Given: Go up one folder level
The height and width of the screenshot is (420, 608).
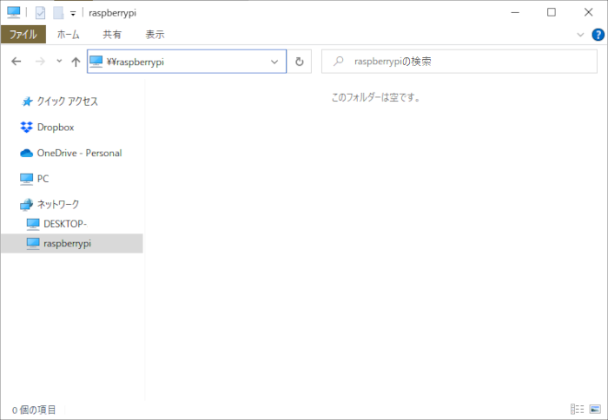Looking at the screenshot, I should (x=76, y=62).
